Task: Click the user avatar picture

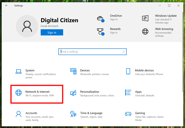Action: tap(27, 26)
